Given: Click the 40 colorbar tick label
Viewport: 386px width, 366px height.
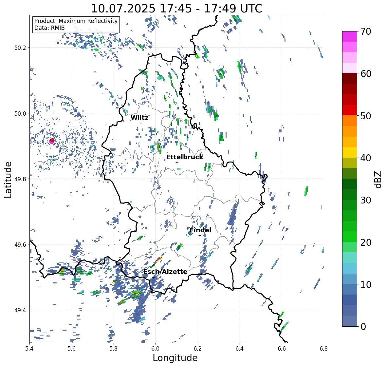Looking at the screenshot, I should click(x=366, y=158).
